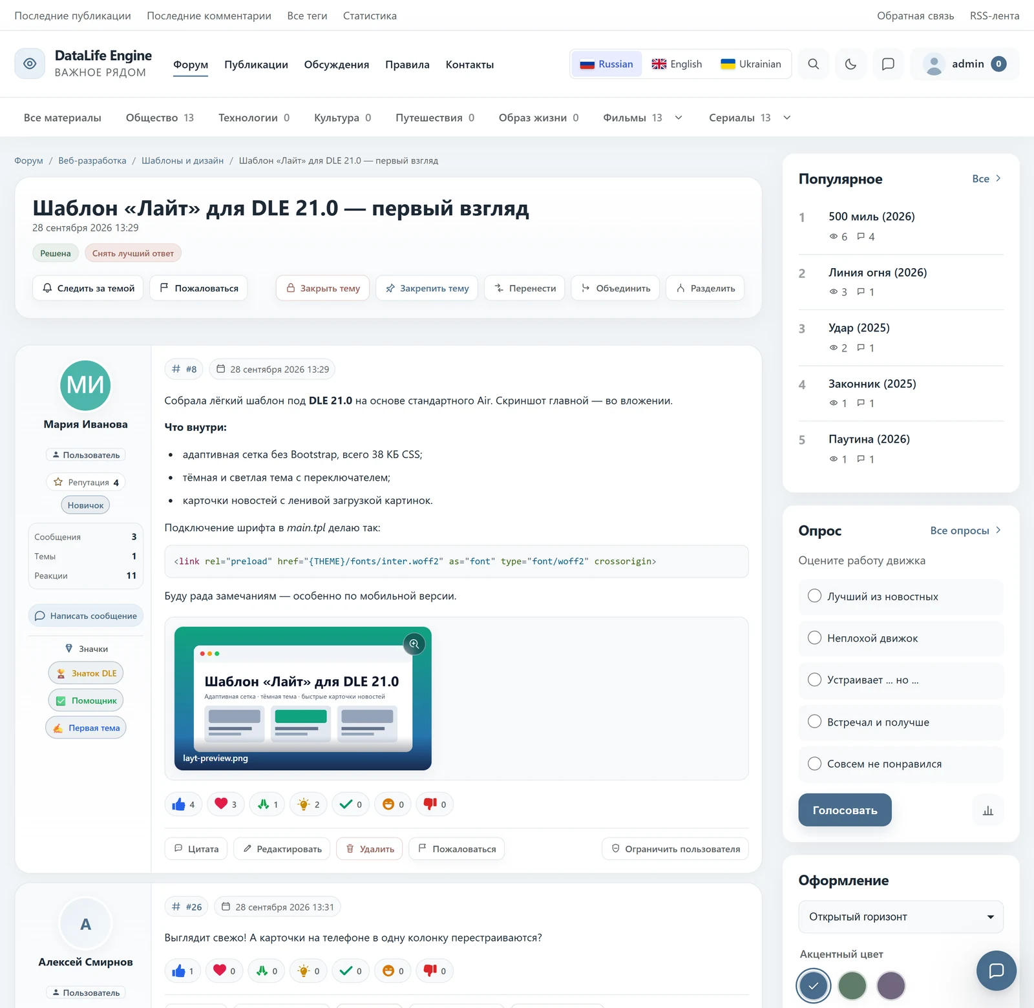Open Открытый горизонт theme dropdown

pyautogui.click(x=901, y=917)
